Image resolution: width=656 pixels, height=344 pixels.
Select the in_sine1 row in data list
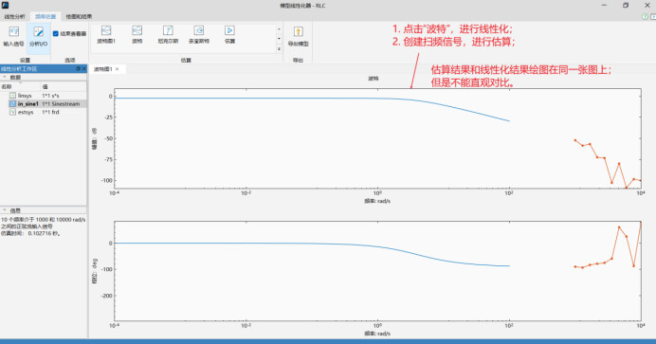click(44, 103)
